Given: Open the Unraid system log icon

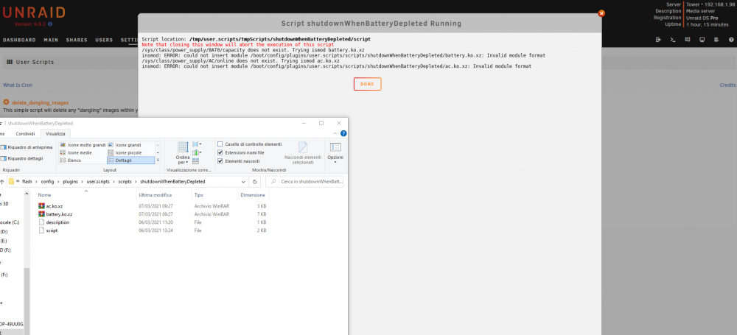Looking at the screenshot, I should (716, 40).
